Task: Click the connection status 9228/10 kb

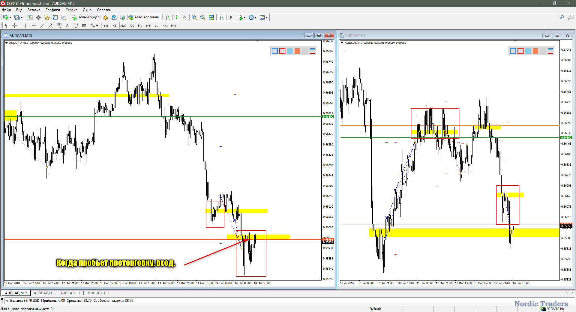Action: point(551,309)
